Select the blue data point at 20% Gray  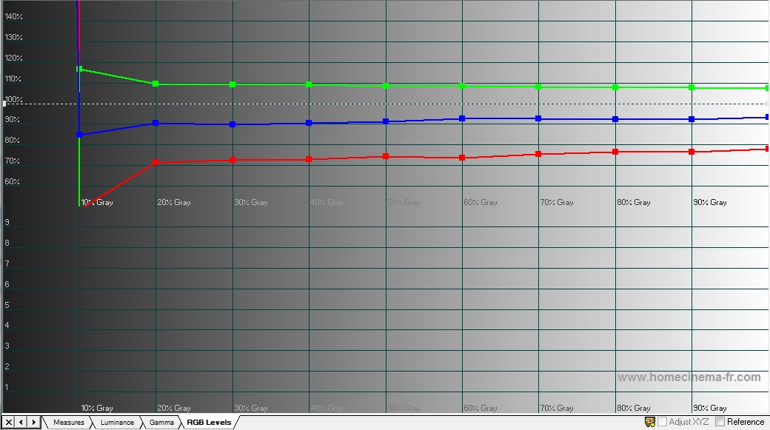point(155,123)
